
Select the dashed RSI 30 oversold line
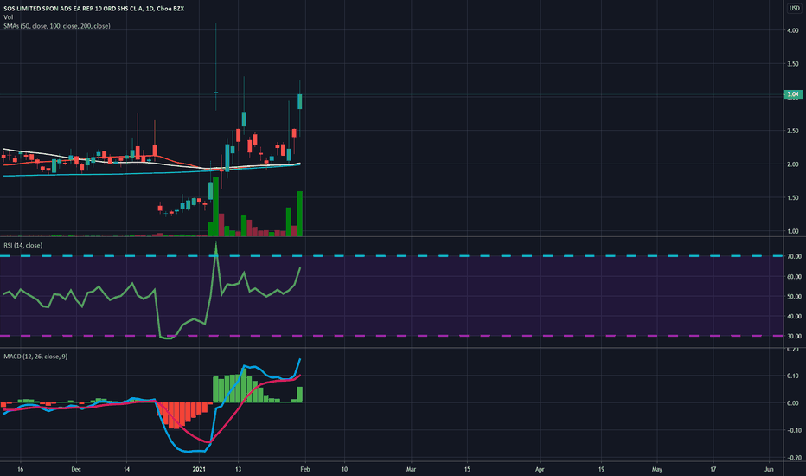392,336
